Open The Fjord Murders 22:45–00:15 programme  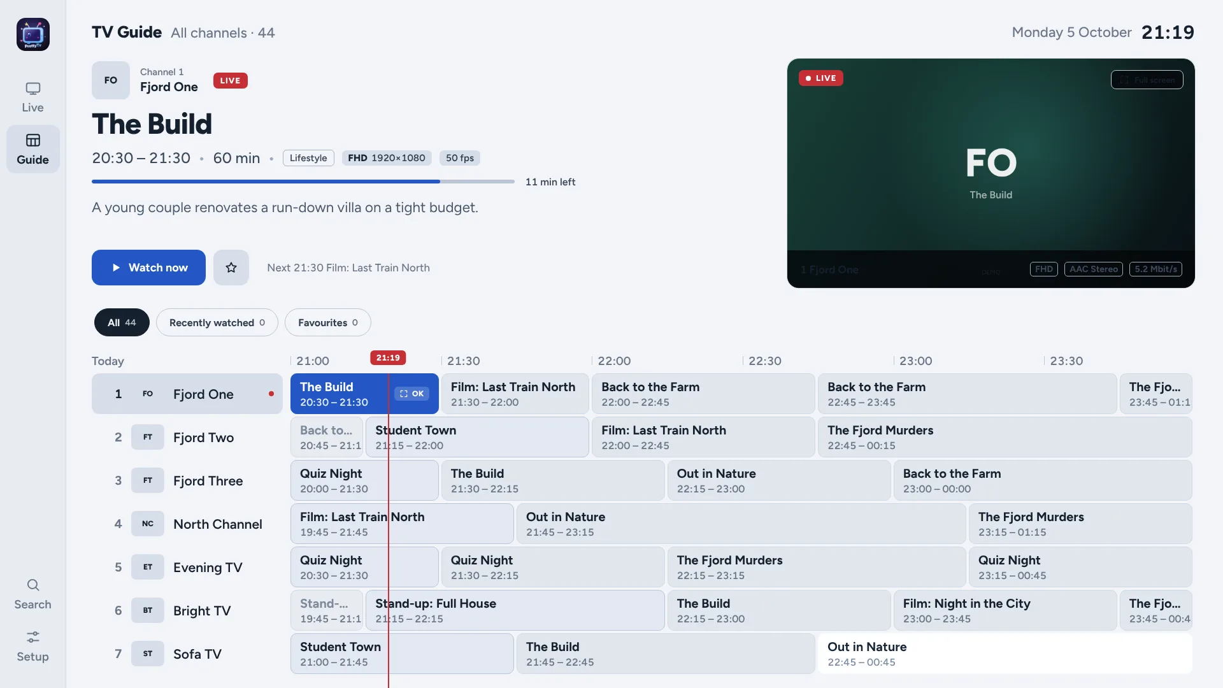[x=1005, y=437]
